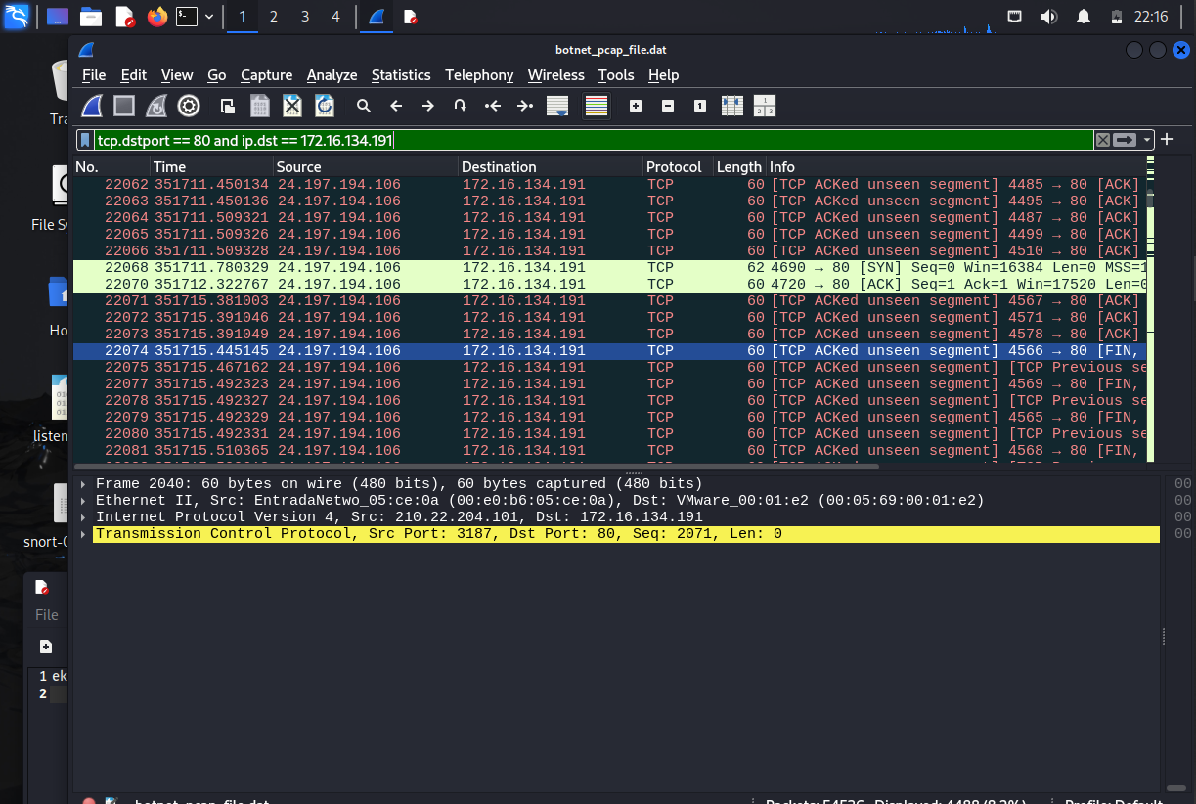The image size is (1196, 804).
Task: Select packet 22068 SYN row
Action: click(608, 268)
